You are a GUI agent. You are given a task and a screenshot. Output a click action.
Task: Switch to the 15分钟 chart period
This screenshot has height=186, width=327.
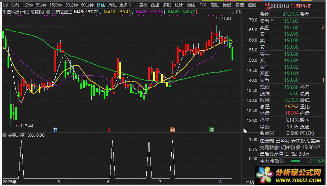click(x=56, y=5)
